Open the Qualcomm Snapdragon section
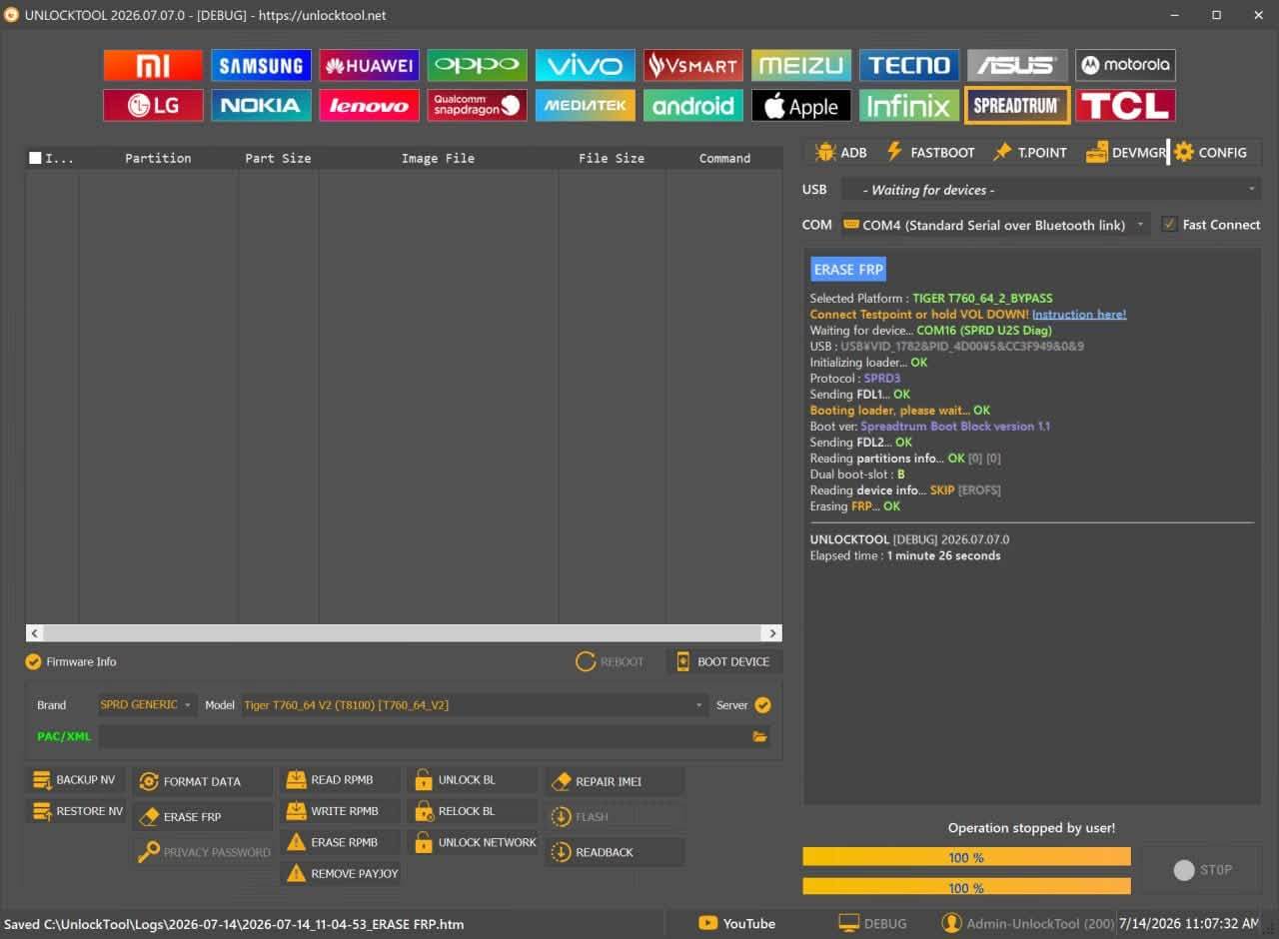Screen dimensions: 1279x939 pyautogui.click(x=477, y=105)
